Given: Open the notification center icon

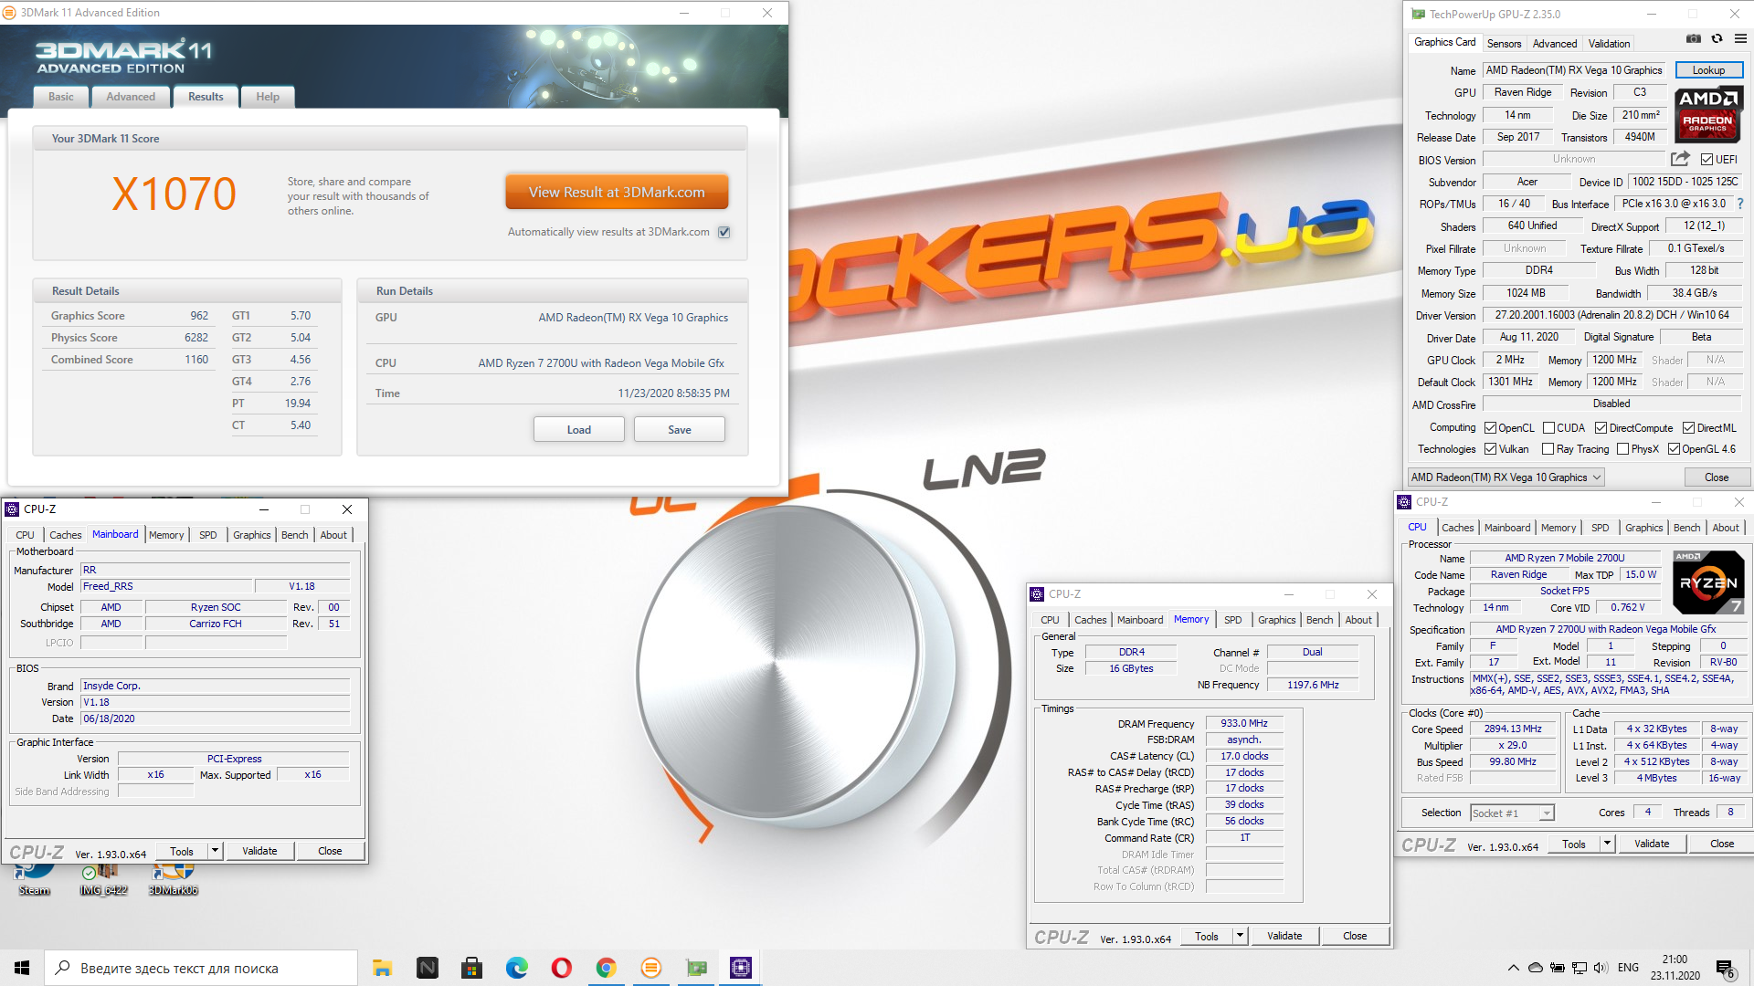Looking at the screenshot, I should point(1726,969).
